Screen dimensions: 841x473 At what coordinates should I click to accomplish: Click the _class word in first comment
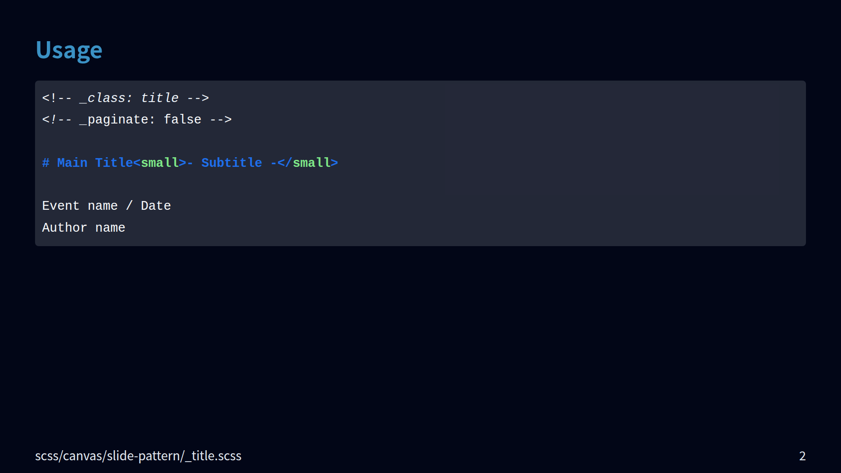pos(105,98)
